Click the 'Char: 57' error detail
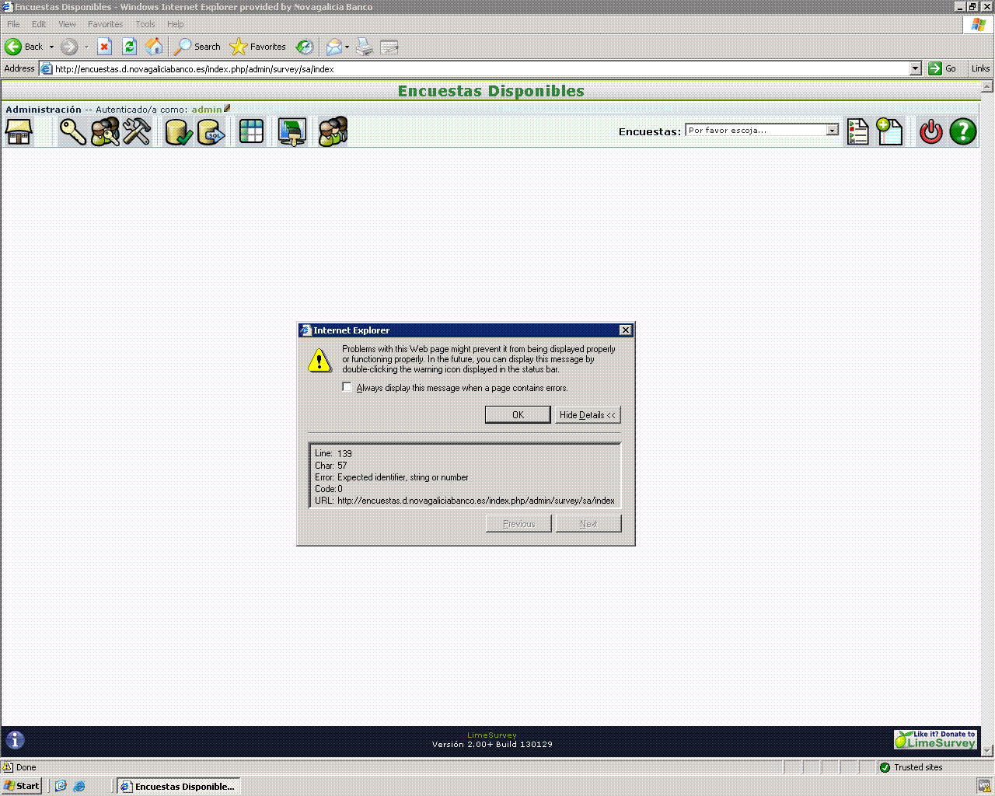The image size is (995, 796). 331,466
